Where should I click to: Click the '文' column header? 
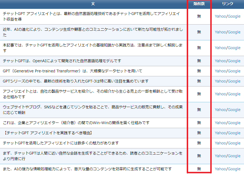(x=93, y=4)
